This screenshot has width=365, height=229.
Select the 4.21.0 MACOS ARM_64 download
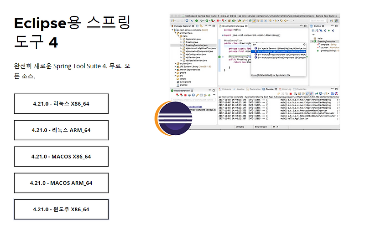(x=61, y=183)
